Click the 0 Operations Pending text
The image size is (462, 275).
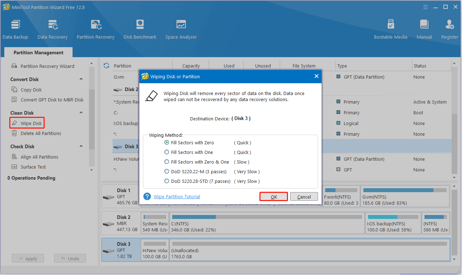point(31,178)
